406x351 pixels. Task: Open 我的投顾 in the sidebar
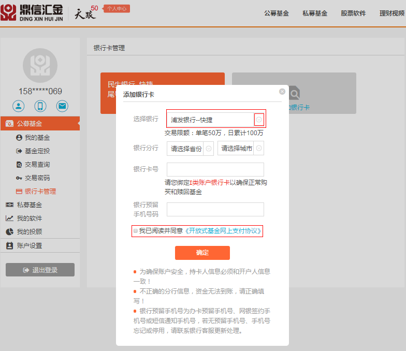[29, 232]
